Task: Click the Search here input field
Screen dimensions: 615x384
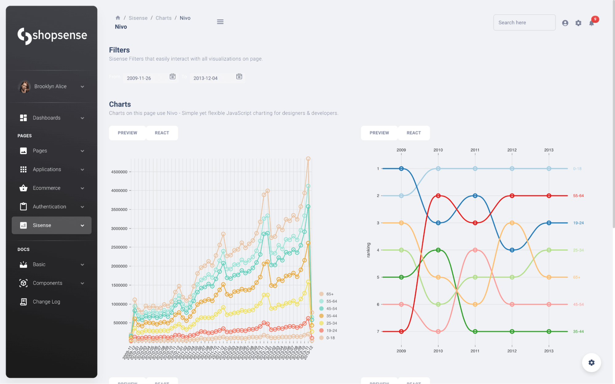Action: coord(524,23)
